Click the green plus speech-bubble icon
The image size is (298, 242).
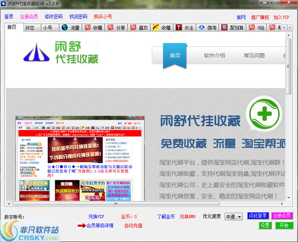264,114
